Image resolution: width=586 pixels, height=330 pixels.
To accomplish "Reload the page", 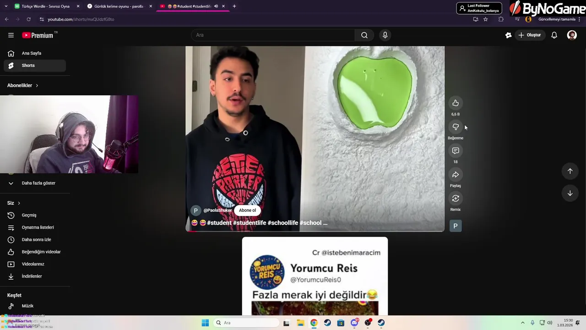I will pyautogui.click(x=28, y=19).
